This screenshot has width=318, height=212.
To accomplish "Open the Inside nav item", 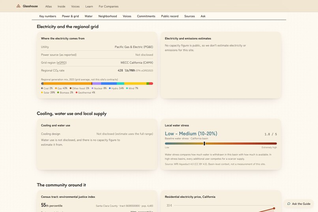I will pos(61,6).
